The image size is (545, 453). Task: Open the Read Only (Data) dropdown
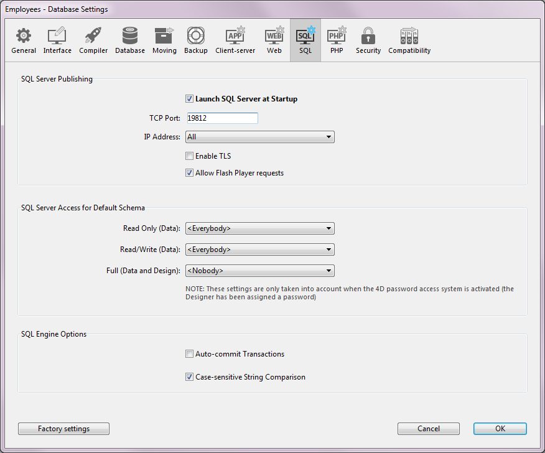pos(260,228)
